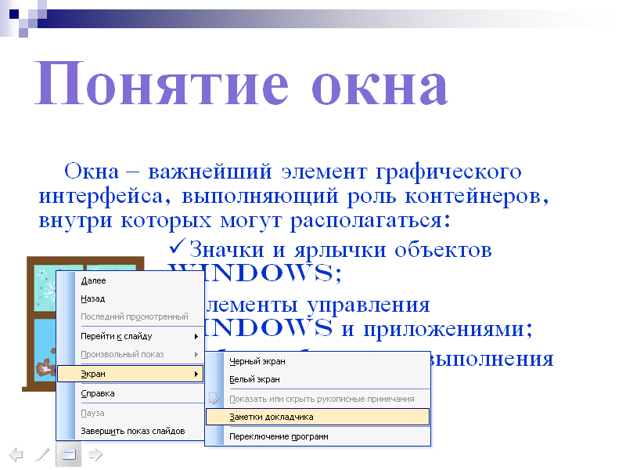Expand the Перейти к слайду arrow
626x470 pixels.
196,337
